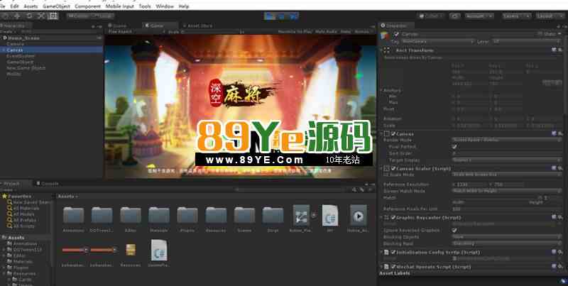
Task: Open the Layer dropdown in Inspector
Action: tap(526, 42)
